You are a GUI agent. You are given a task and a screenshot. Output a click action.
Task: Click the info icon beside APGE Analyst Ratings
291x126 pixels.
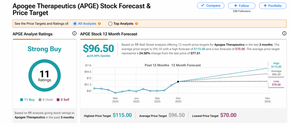point(74,33)
